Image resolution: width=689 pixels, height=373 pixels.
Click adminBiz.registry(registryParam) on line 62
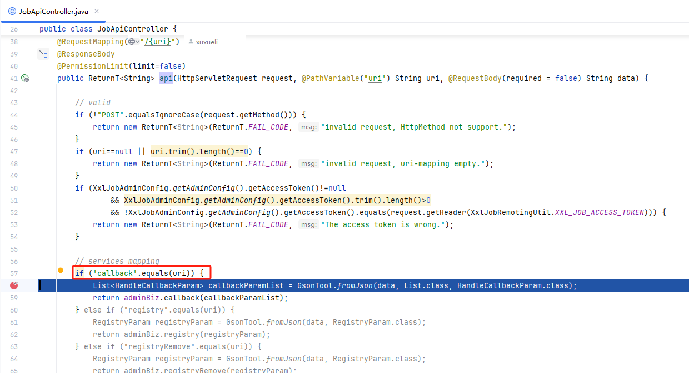pos(195,335)
